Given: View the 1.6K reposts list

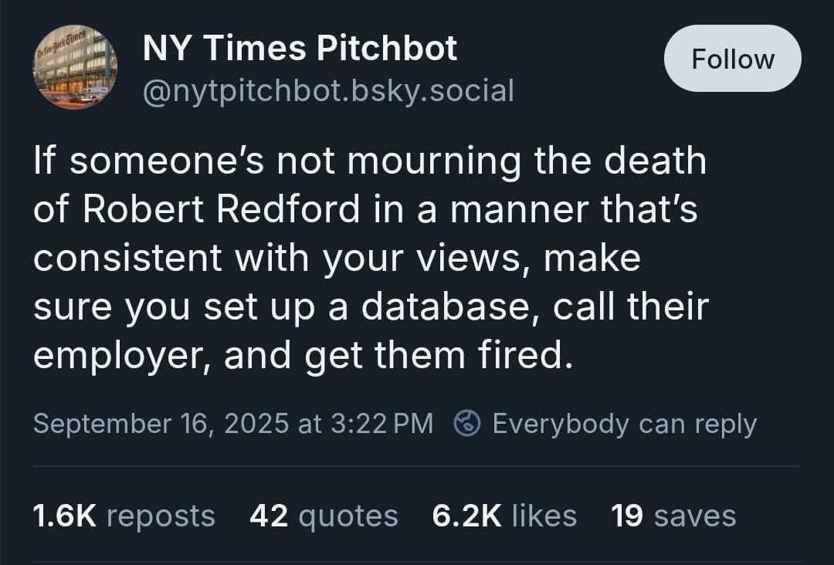Looking at the screenshot, I should pyautogui.click(x=123, y=514).
